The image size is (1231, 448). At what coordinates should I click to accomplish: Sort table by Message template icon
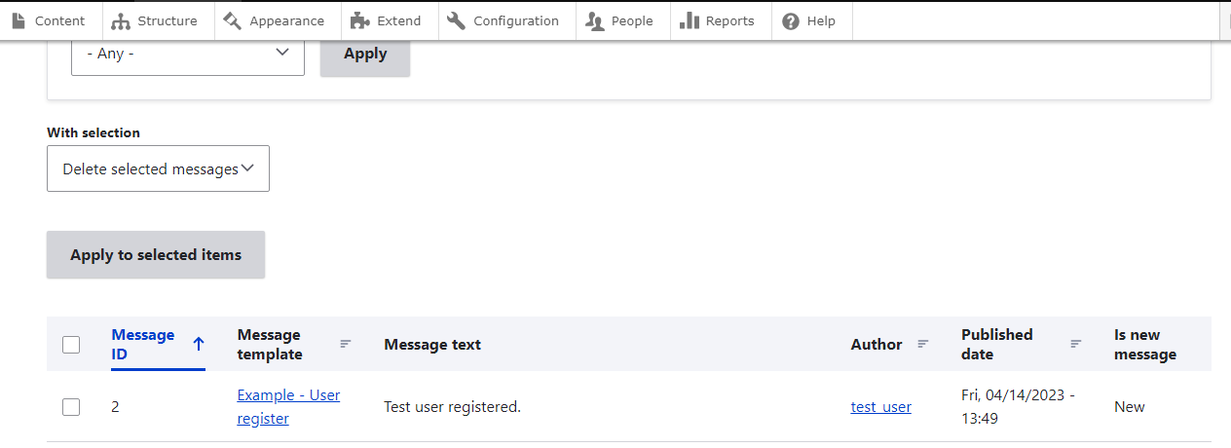point(345,344)
